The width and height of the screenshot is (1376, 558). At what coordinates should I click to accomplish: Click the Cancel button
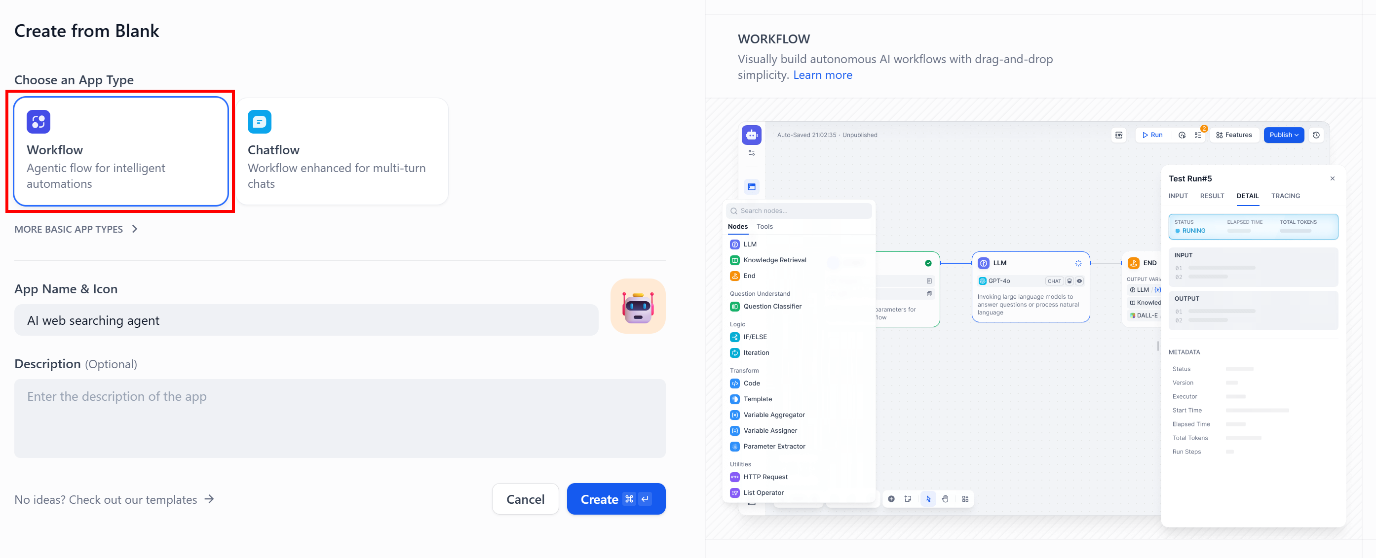click(525, 499)
